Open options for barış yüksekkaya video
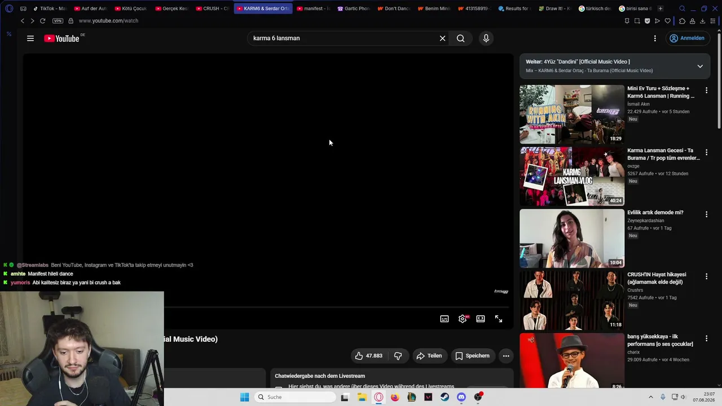 (x=706, y=338)
